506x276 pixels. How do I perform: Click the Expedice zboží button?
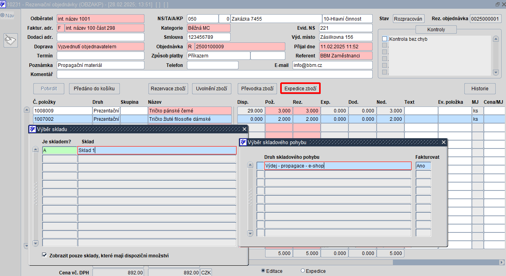coord(300,89)
